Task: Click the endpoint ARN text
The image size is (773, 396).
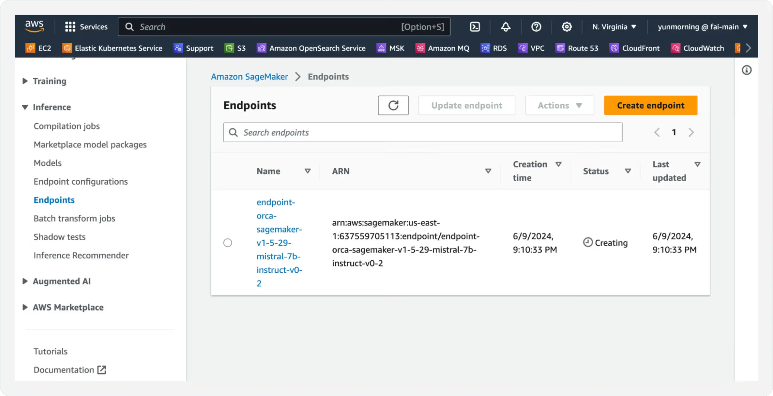Action: coord(406,243)
